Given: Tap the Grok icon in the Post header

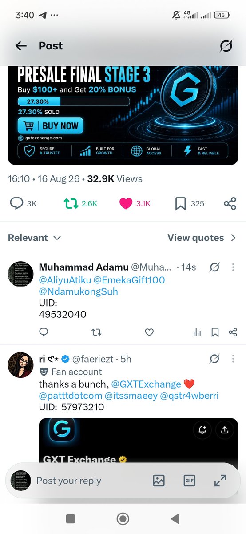Looking at the screenshot, I should coord(226,46).
